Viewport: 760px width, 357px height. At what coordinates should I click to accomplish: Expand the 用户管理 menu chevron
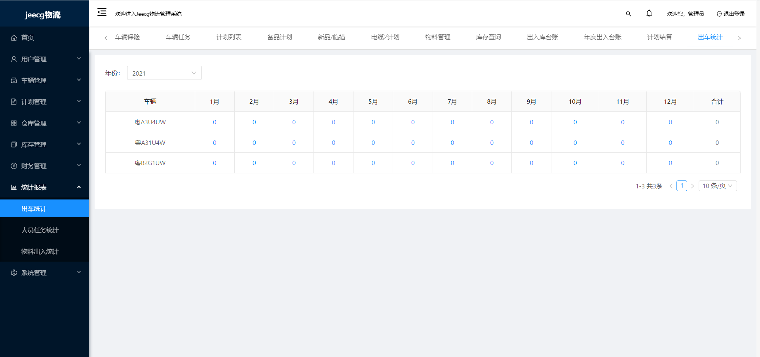click(x=79, y=59)
